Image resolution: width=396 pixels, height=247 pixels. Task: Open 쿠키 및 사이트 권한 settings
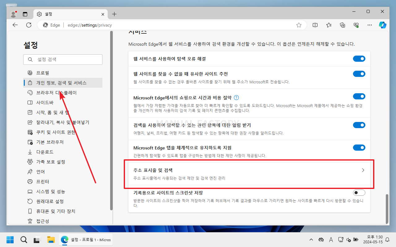click(63, 132)
